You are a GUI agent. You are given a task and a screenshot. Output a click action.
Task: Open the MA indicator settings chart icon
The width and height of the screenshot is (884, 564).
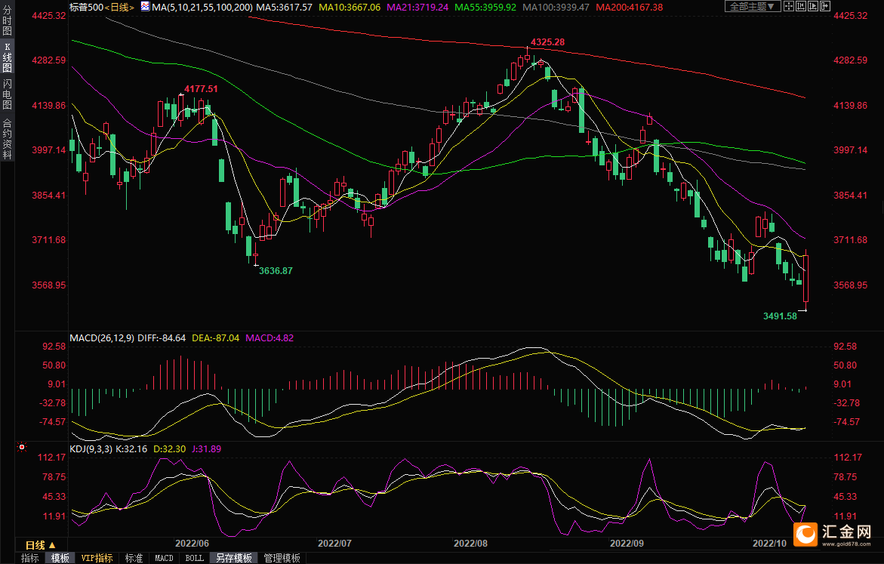pyautogui.click(x=145, y=7)
